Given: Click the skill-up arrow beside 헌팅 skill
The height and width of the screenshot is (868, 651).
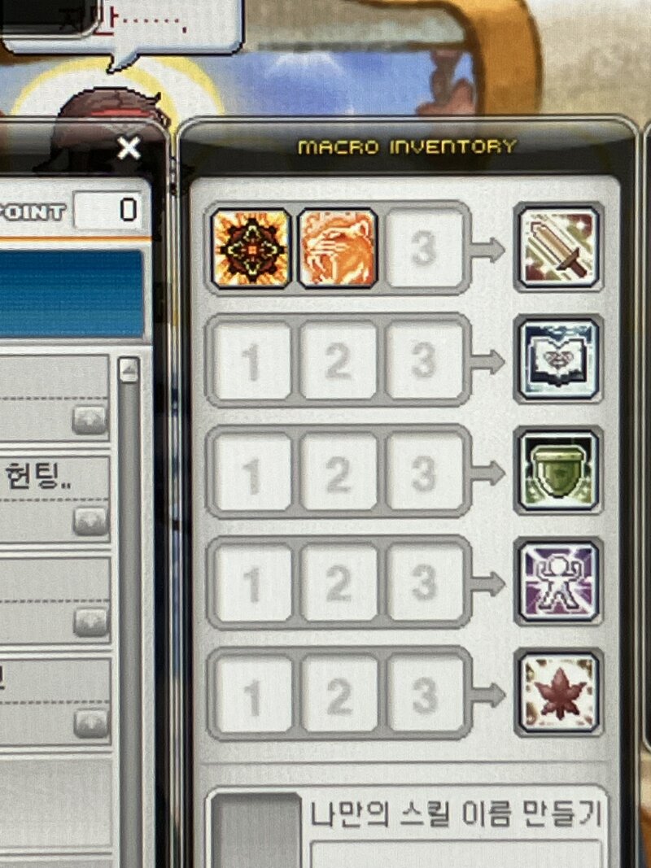Looking at the screenshot, I should (x=90, y=521).
